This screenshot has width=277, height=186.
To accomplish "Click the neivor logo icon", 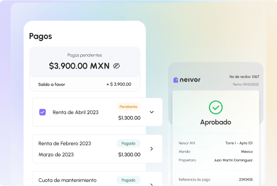I will pyautogui.click(x=175, y=80).
